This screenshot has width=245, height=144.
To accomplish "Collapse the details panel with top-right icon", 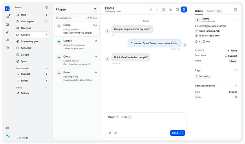I will click(235, 9).
